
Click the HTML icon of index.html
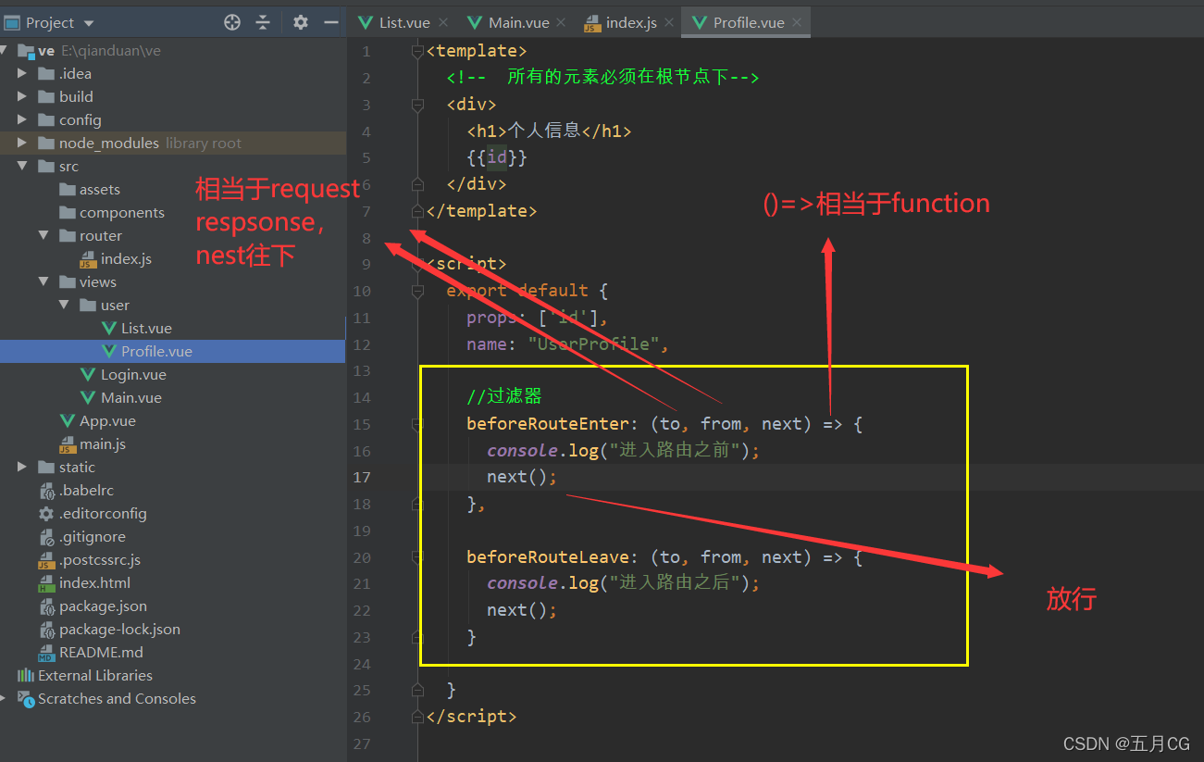45,583
